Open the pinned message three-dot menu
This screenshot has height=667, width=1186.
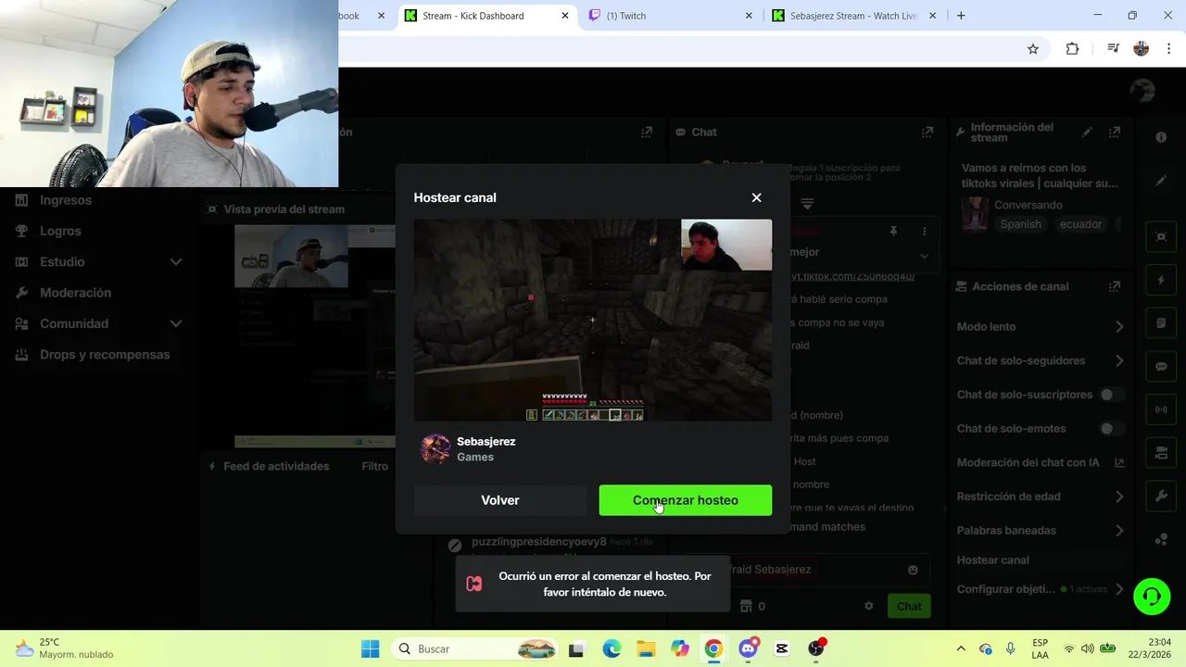tap(924, 232)
